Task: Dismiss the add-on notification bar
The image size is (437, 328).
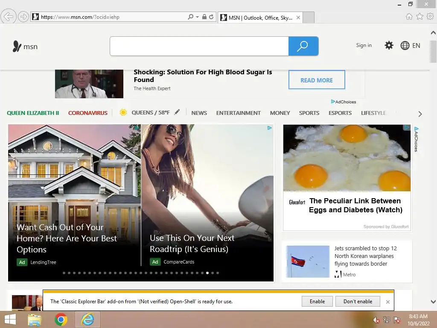Action: [387, 302]
